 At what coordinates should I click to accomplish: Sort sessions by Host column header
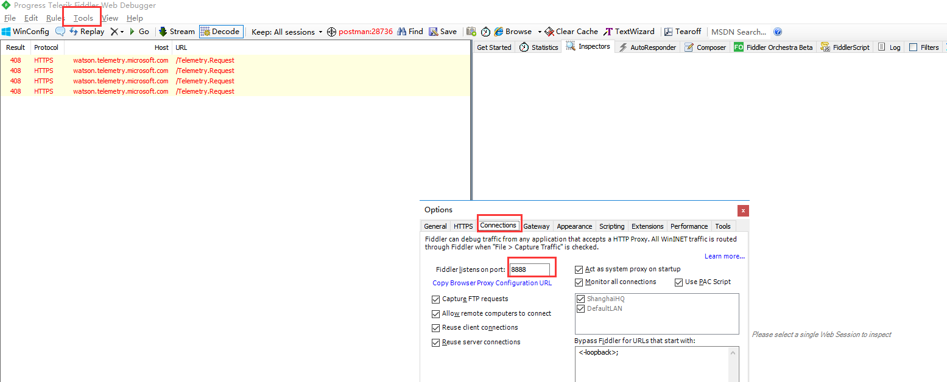click(118, 47)
